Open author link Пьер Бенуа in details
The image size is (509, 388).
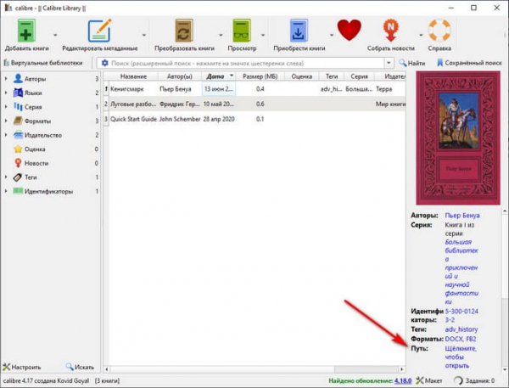tap(462, 215)
